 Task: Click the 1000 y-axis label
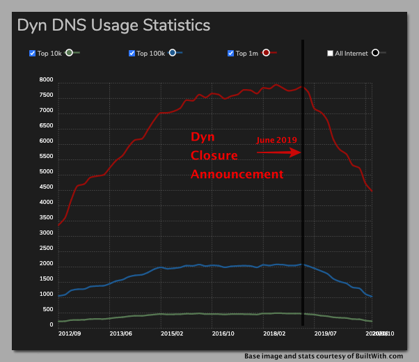click(x=46, y=294)
